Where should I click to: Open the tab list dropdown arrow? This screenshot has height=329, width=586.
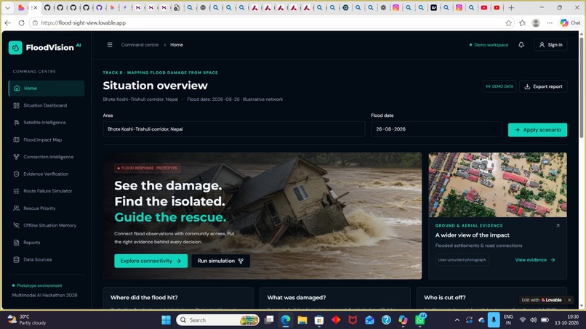click(x=7, y=7)
